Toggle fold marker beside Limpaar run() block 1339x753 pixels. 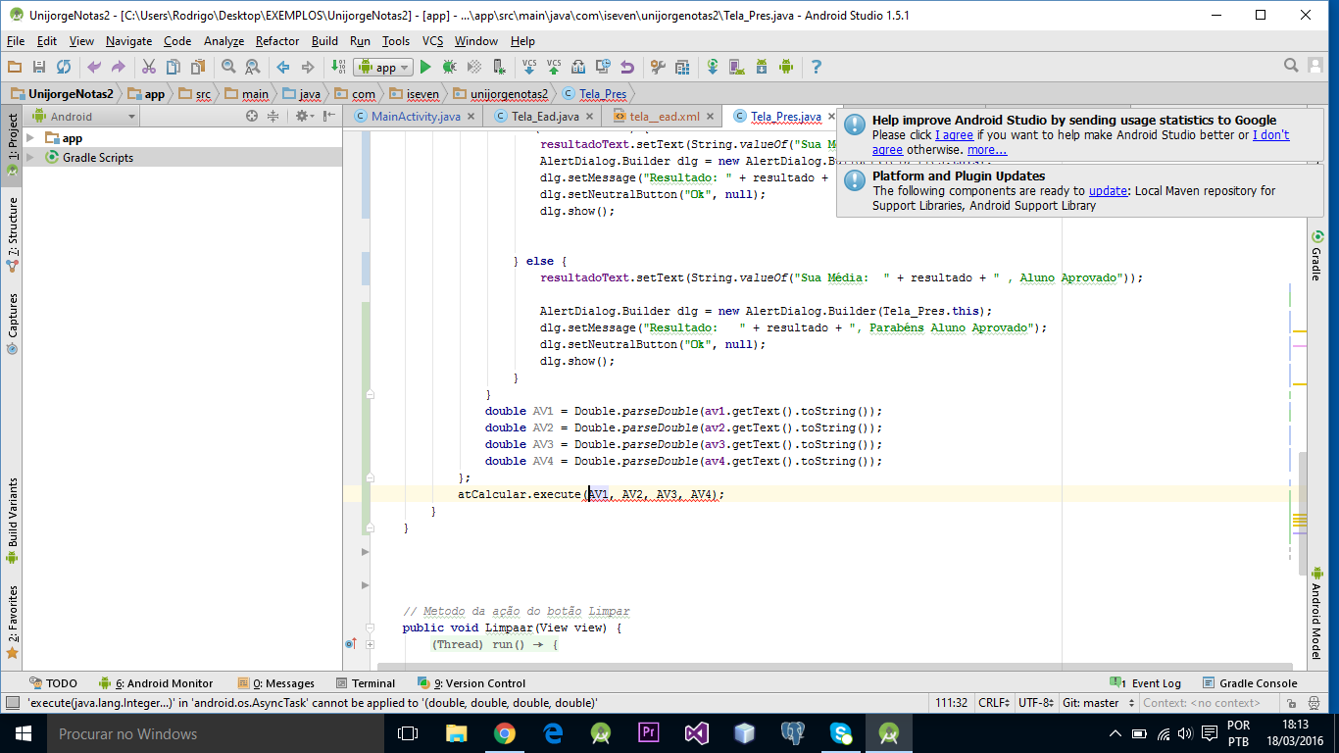click(x=370, y=644)
